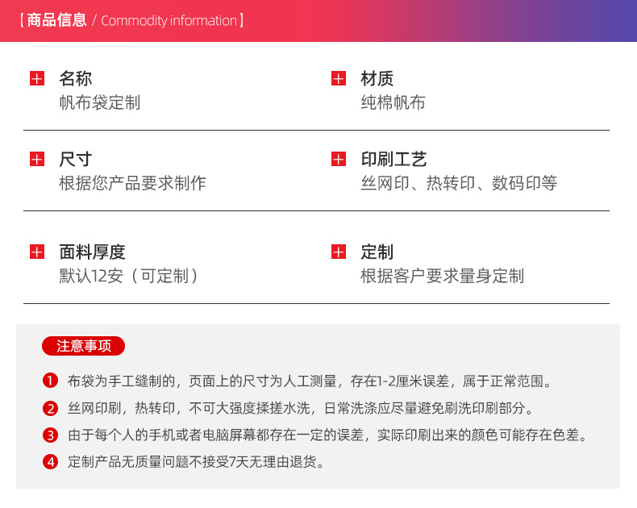
Task: Click the red plus icon beside 面料厚度
Action: [36, 252]
